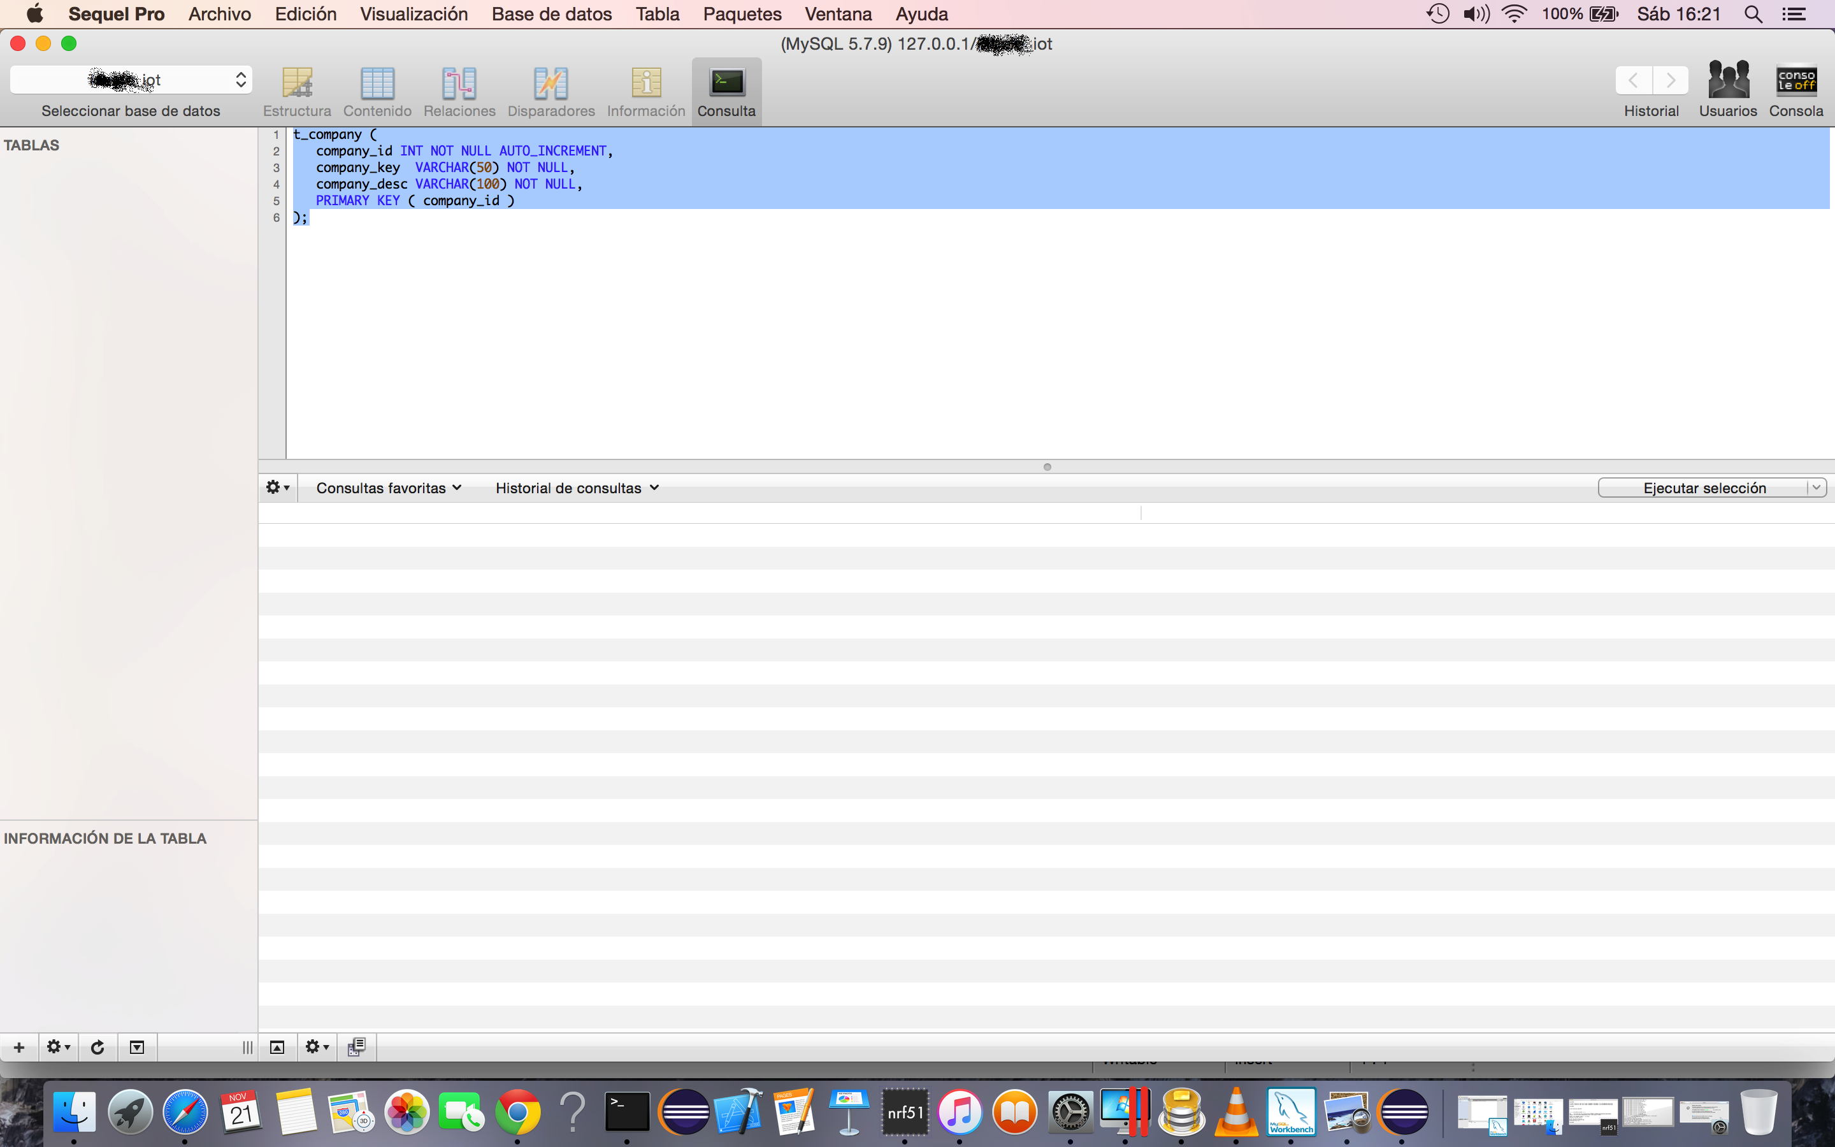Click t_company on line 1
This screenshot has height=1147, width=1835.
[327, 134]
